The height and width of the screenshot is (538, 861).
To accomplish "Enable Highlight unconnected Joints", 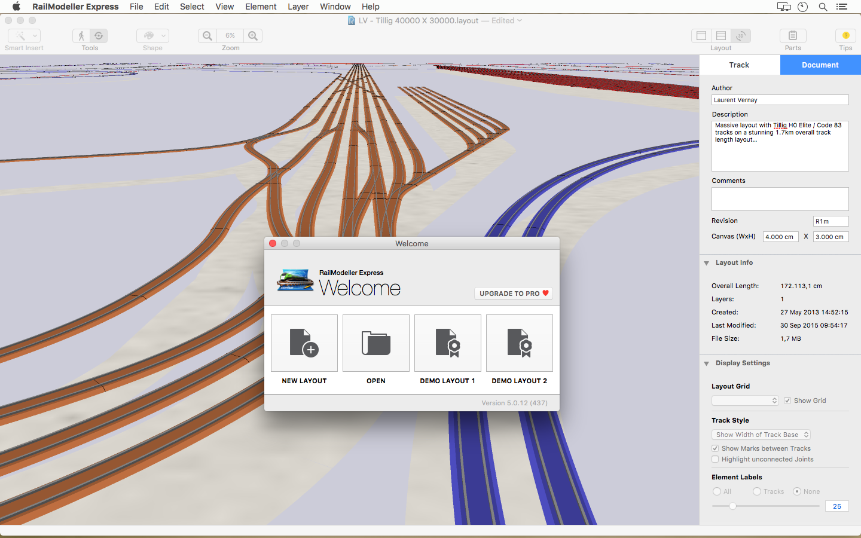I will (715, 459).
